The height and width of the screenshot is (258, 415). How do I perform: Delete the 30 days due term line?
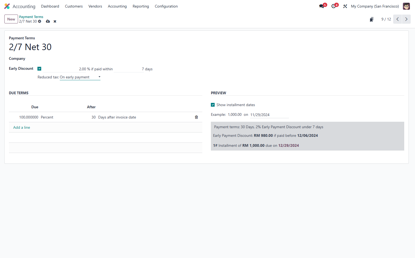point(196,117)
